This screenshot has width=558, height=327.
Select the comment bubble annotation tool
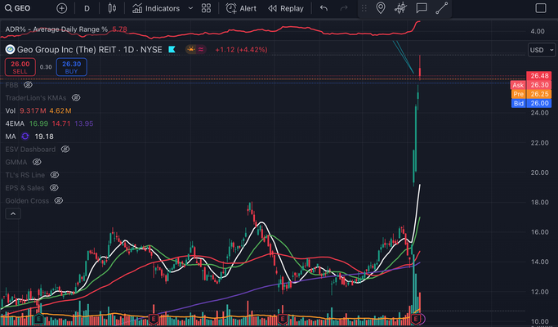point(422,8)
